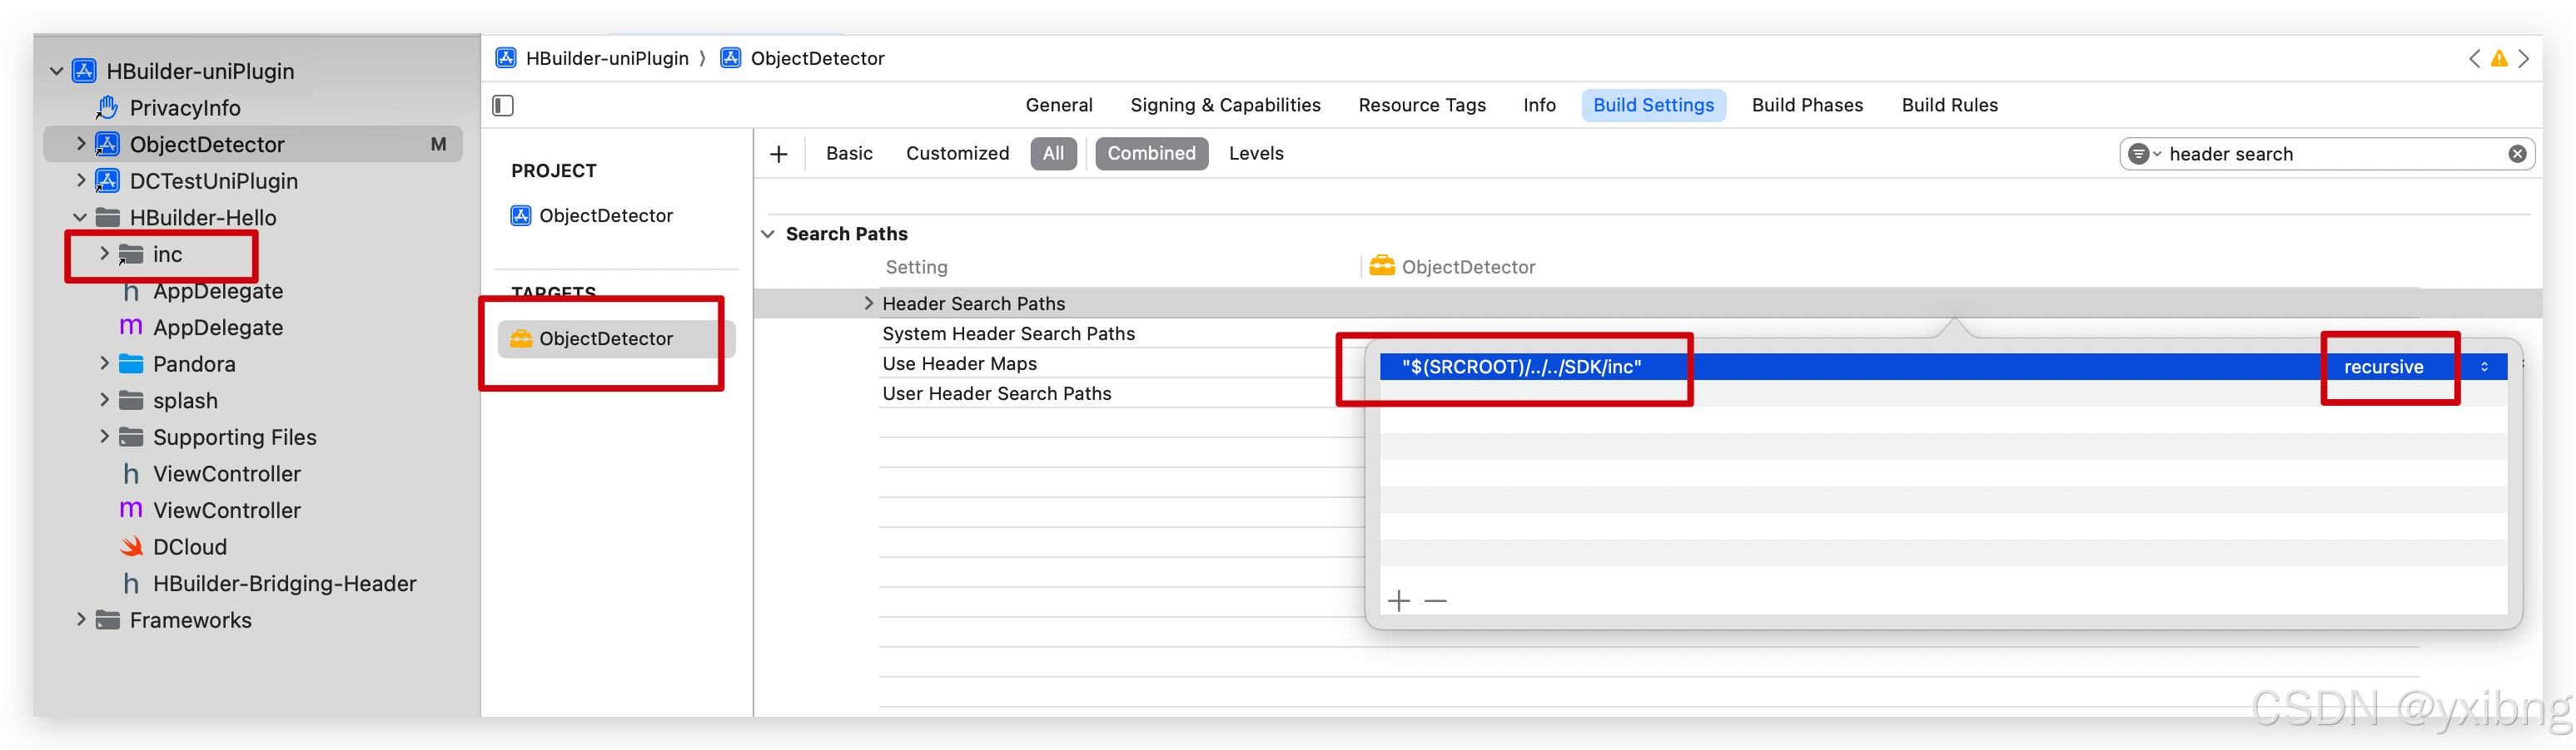
Task: Expand the Pandora folder
Action: click(x=104, y=363)
